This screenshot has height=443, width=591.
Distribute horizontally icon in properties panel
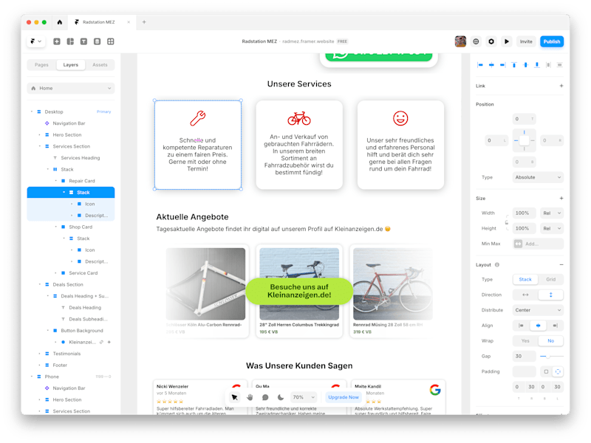[x=548, y=65]
